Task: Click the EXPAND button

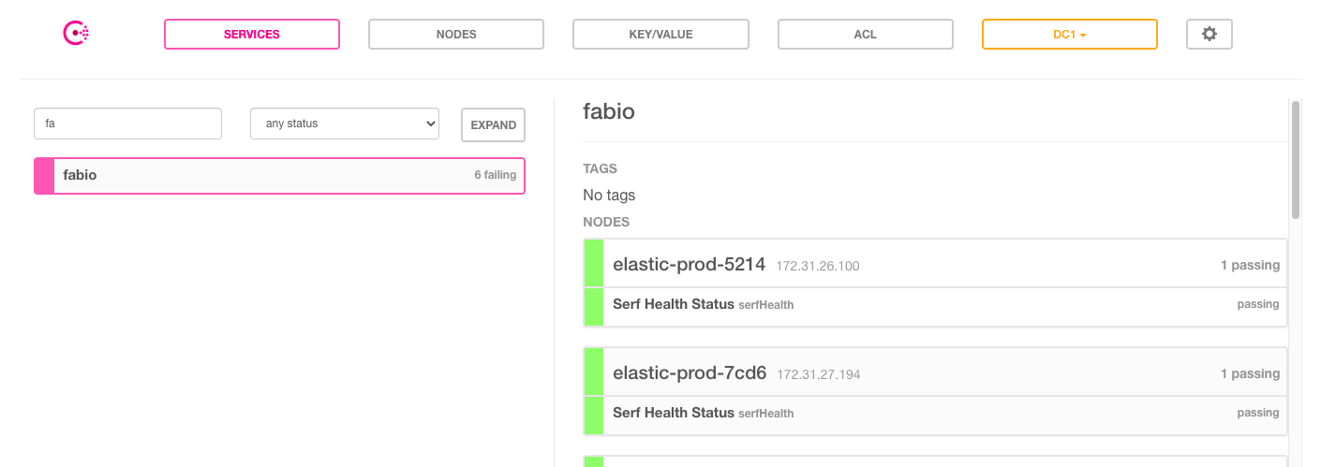Action: click(x=493, y=124)
